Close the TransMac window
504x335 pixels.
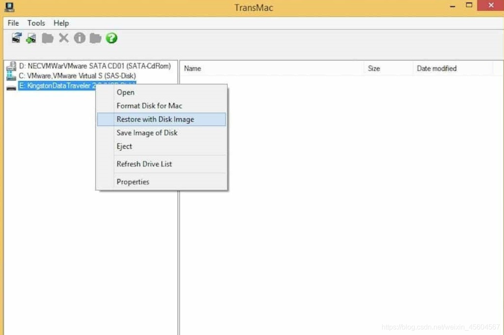(x=490, y=6)
